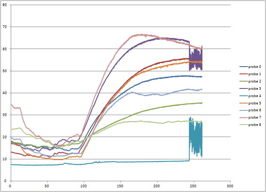266x192 pixels.
Task: Click the 50 label on the horizontal axis
Action: (47, 186)
